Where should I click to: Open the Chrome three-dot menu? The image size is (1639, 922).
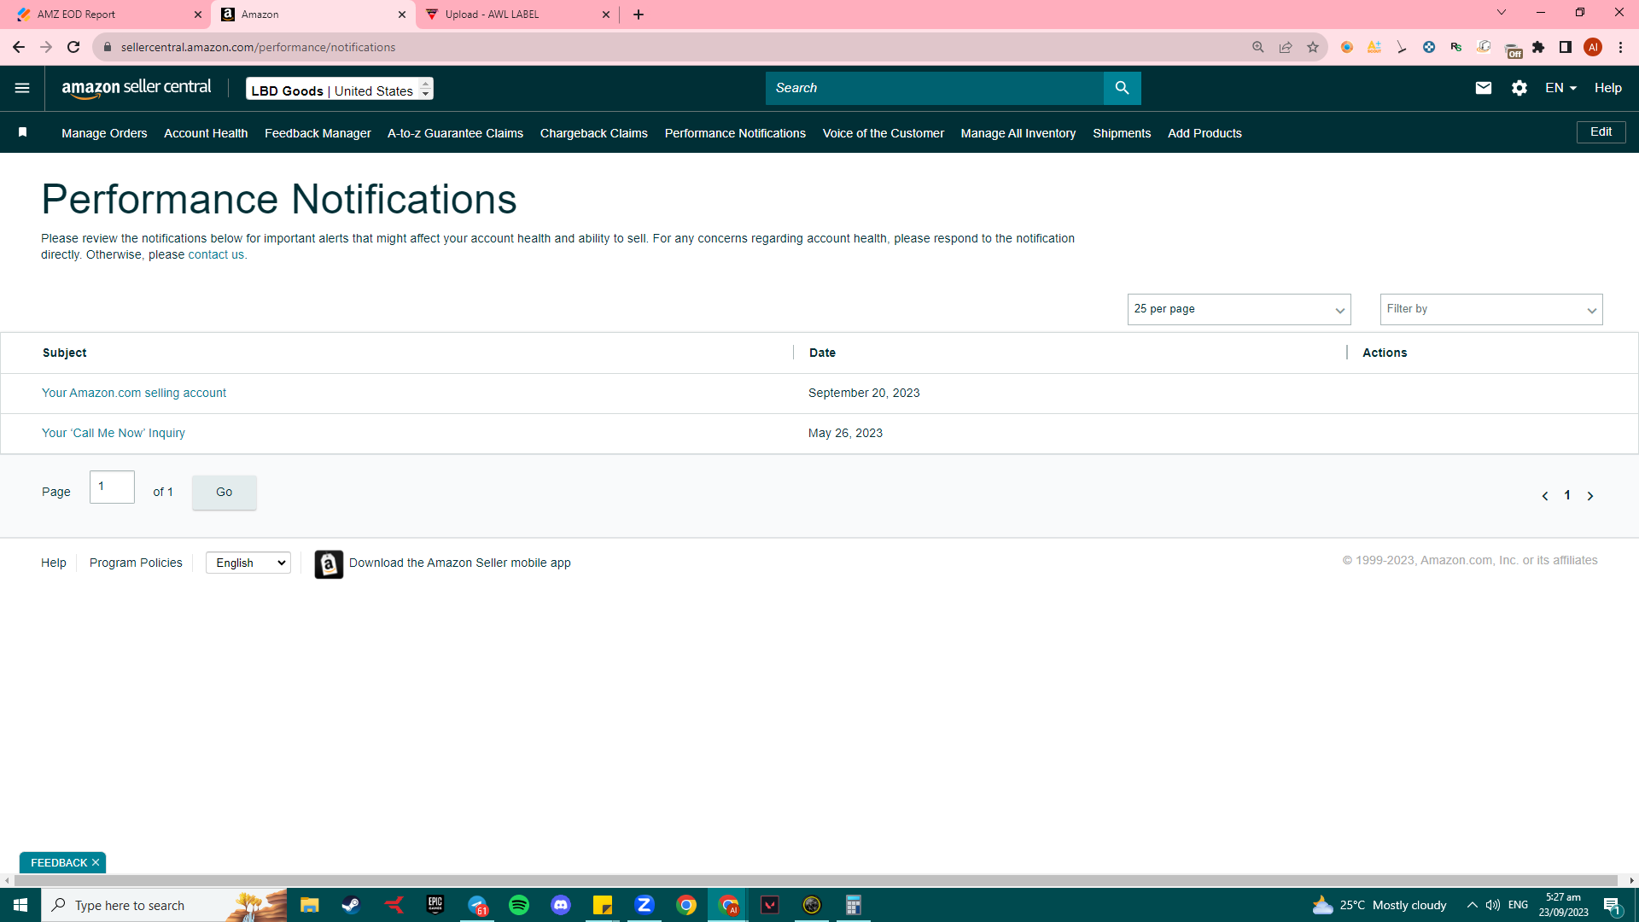point(1620,47)
